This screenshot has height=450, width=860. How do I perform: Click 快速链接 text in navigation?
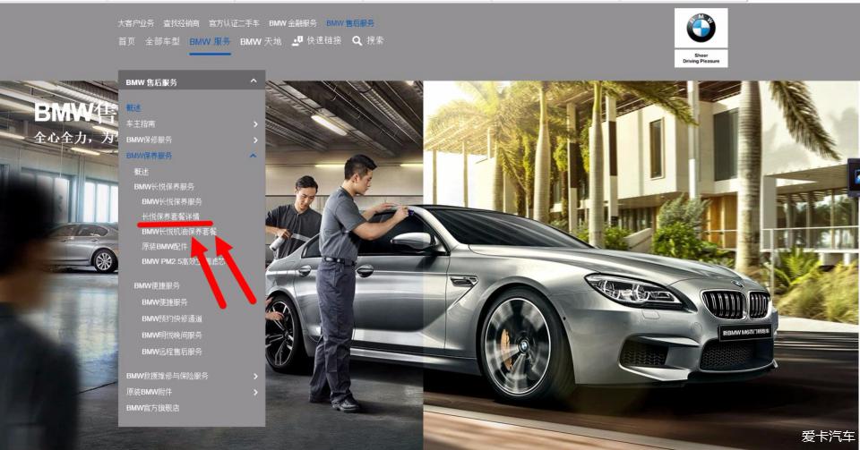(x=324, y=40)
